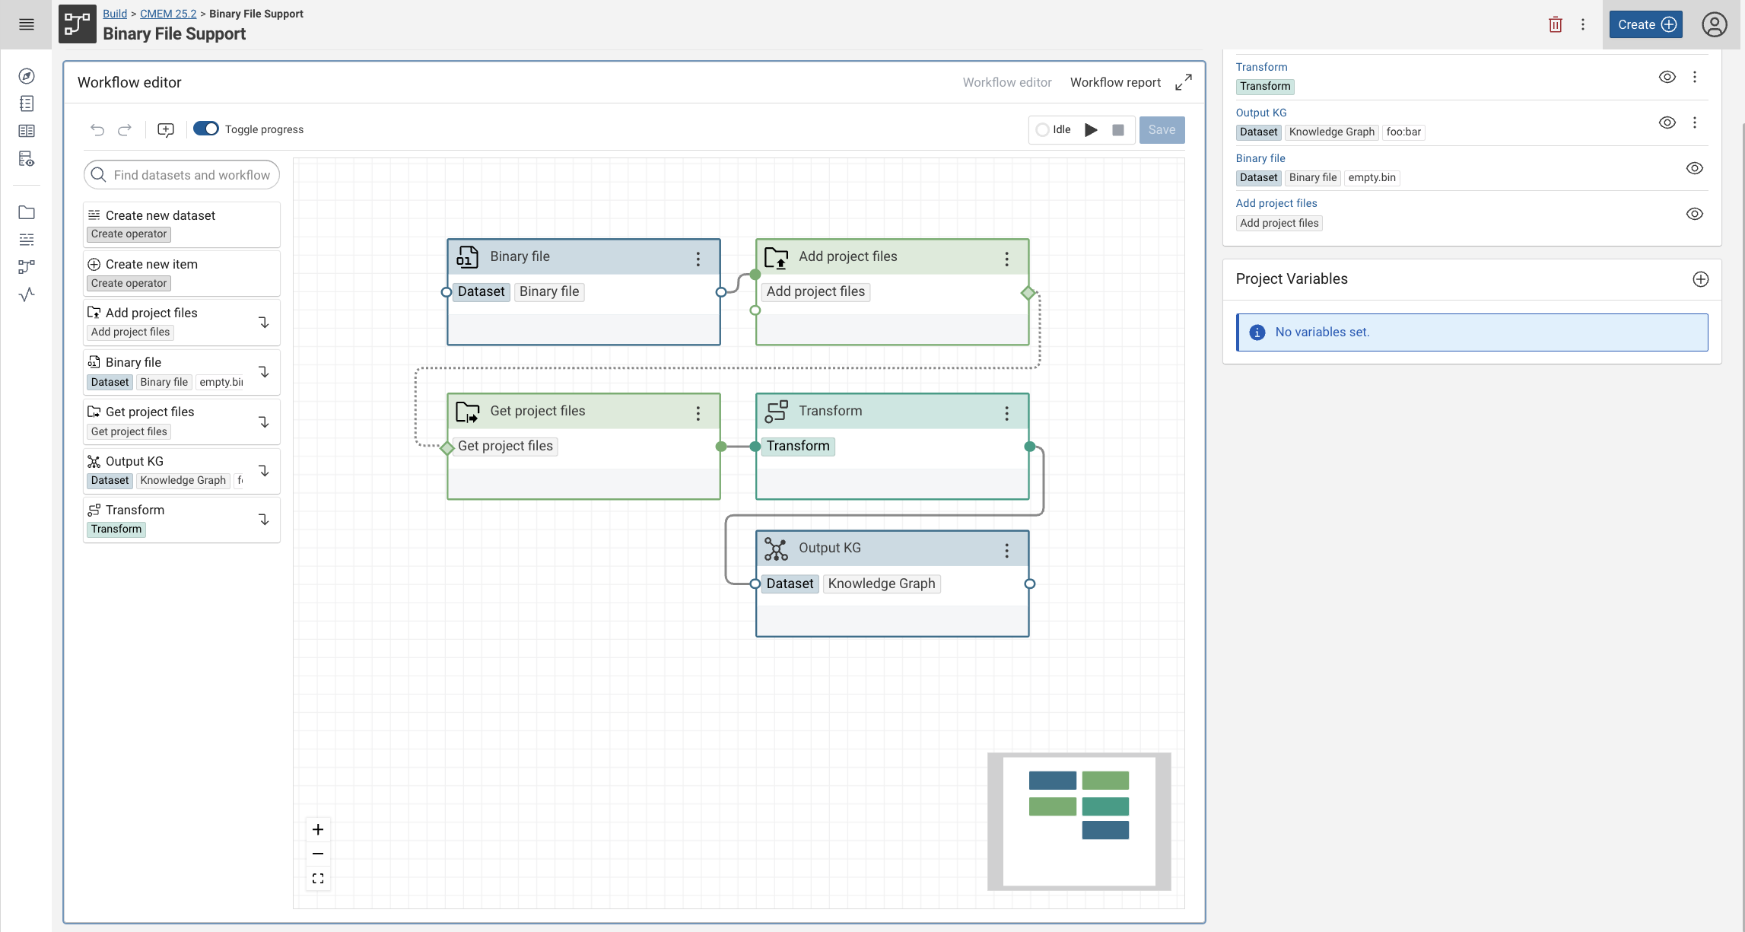This screenshot has width=1745, height=932.
Task: Run the workflow with the play icon
Action: 1091,129
